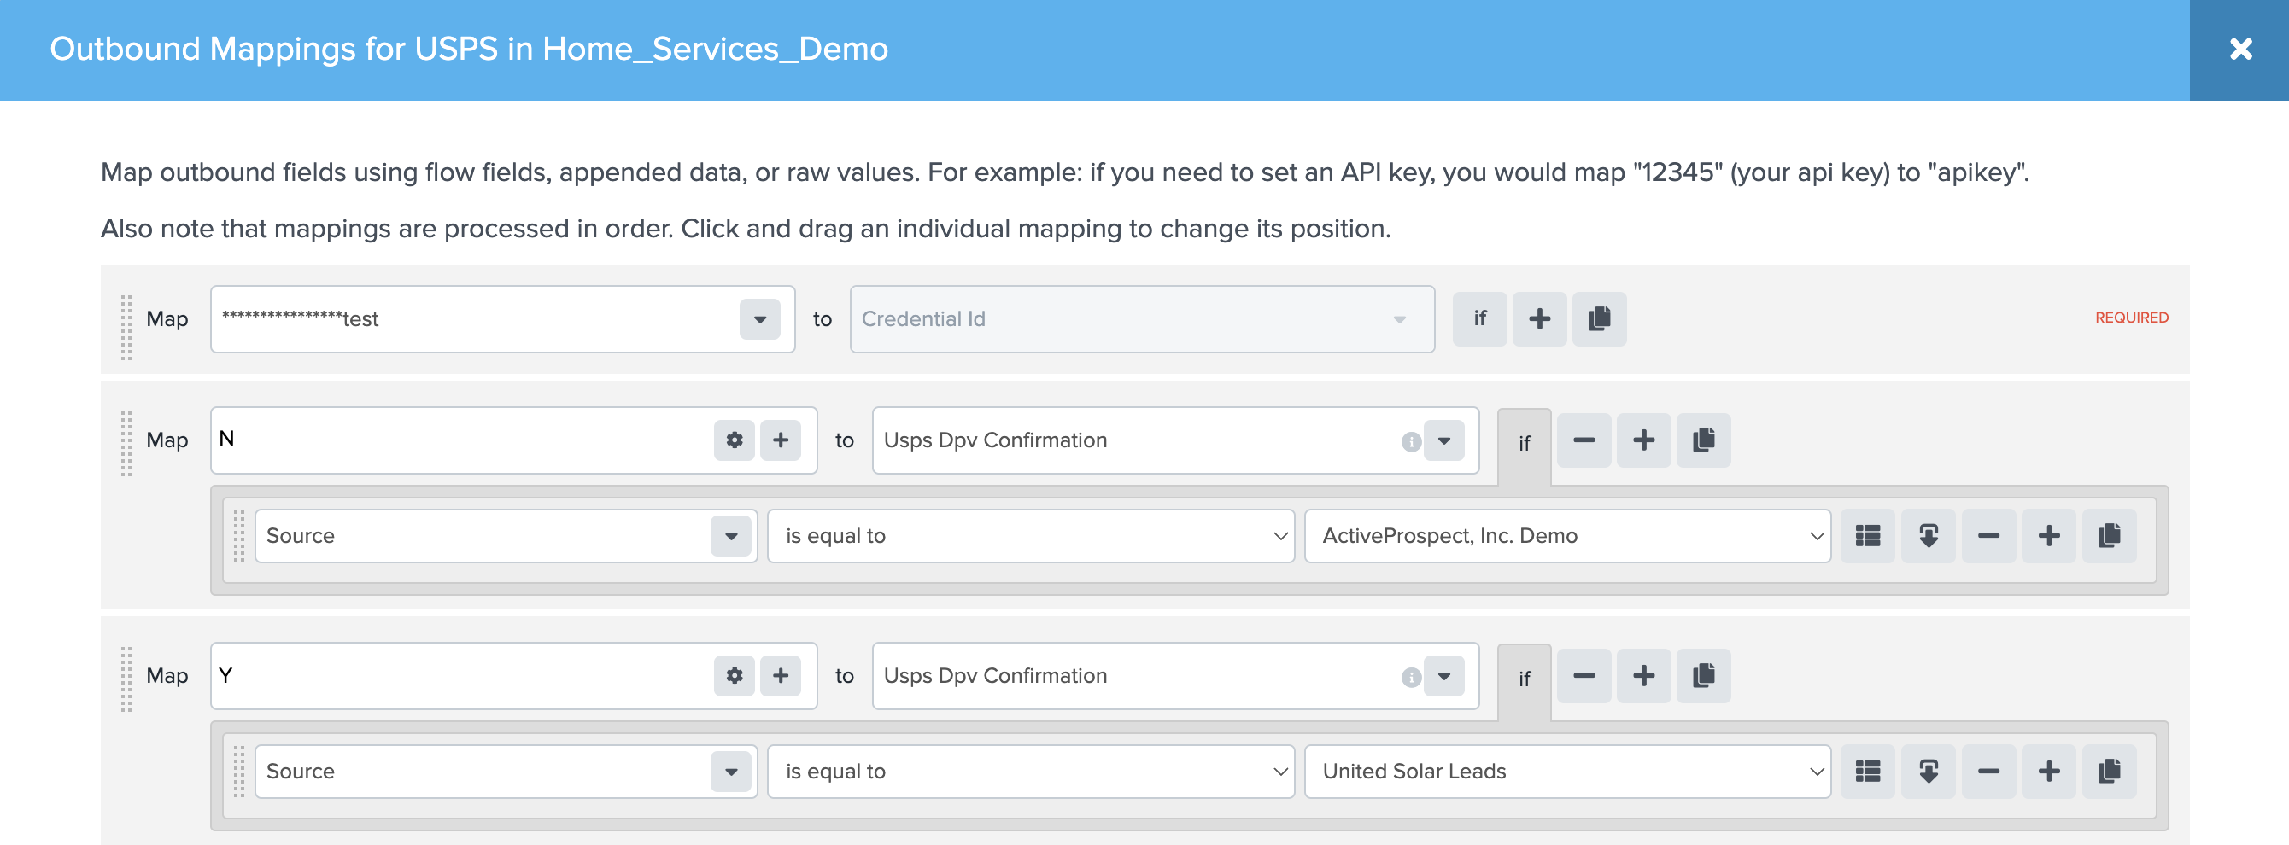
Task: Click list icon in United Solar Leads rule
Action: coord(1867,772)
